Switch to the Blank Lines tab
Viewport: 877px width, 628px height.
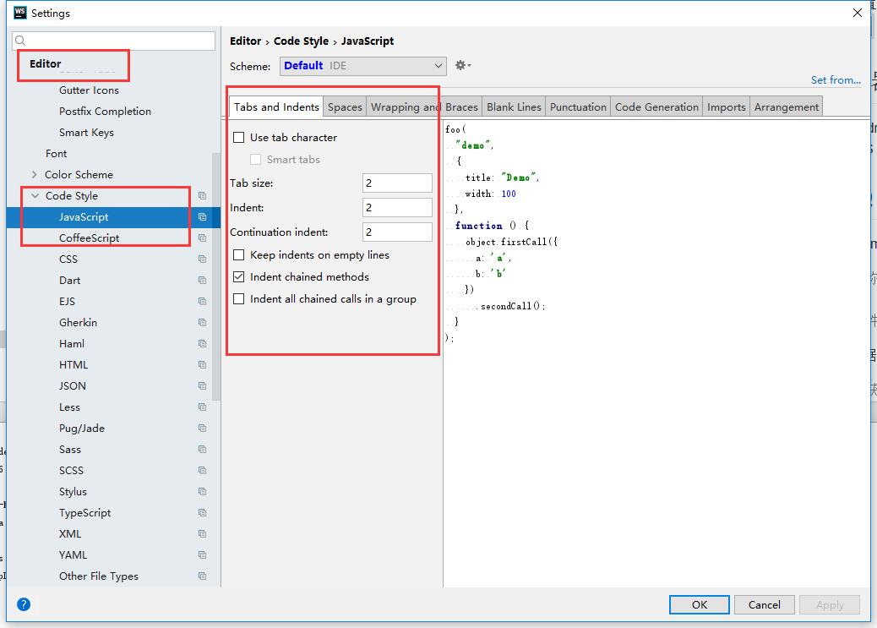coord(514,106)
